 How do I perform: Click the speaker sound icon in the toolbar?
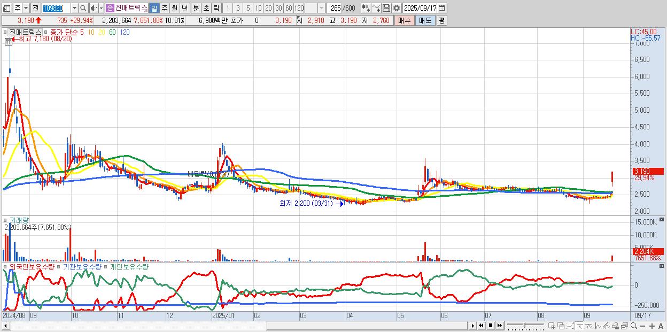coord(94,8)
